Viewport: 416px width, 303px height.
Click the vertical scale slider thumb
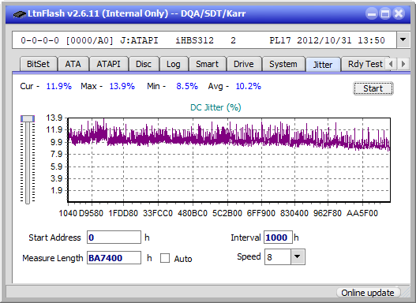pyautogui.click(x=28, y=119)
